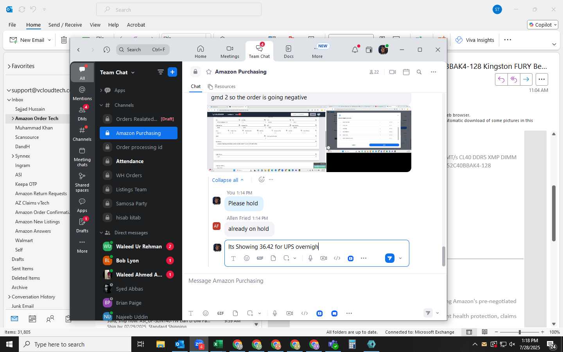Collapse all thread replies
Image resolution: width=563 pixels, height=352 pixels.
(228, 180)
